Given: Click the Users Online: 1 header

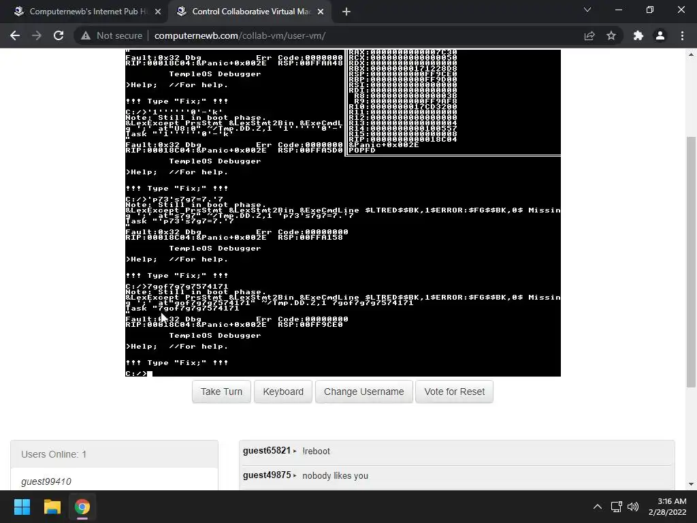Looking at the screenshot, I should [x=114, y=454].
